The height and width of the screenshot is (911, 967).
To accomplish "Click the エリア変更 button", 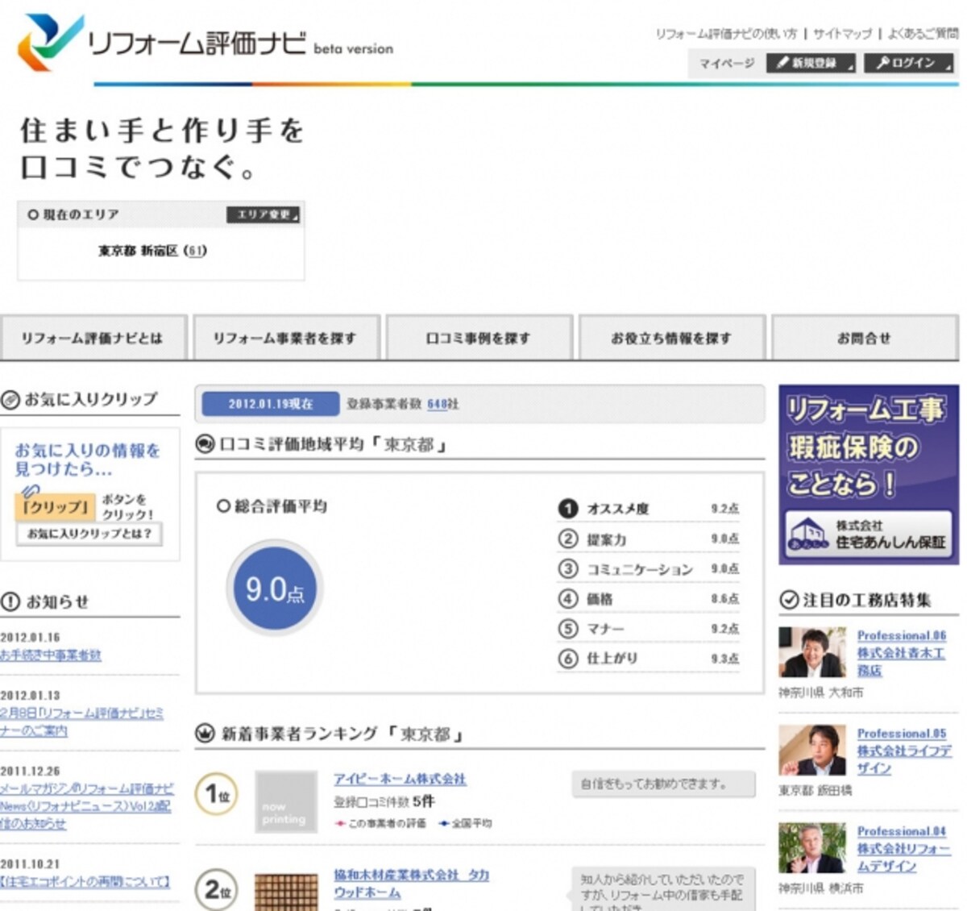I will [263, 214].
